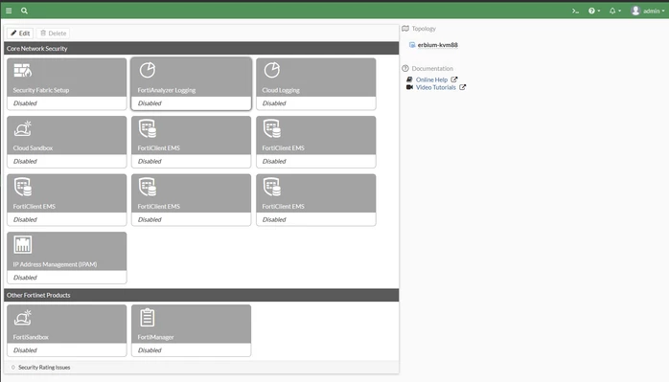Click the Documentation heading text
The width and height of the screenshot is (669, 382).
[432, 69]
